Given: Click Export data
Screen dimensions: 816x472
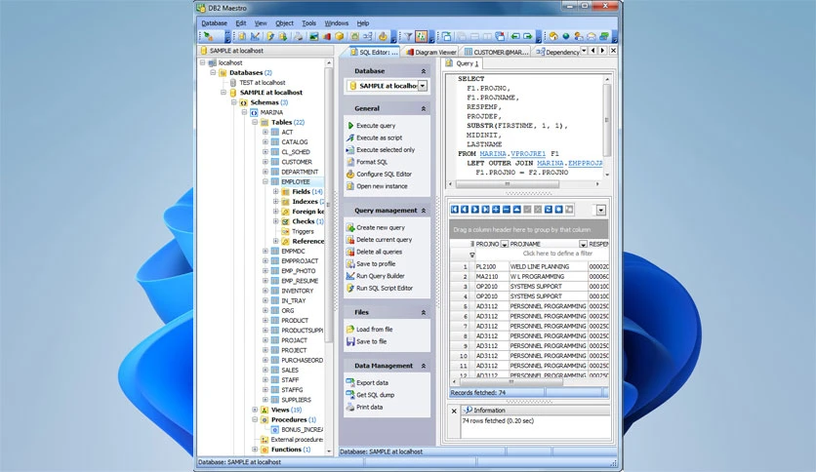Looking at the screenshot, I should 367,382.
